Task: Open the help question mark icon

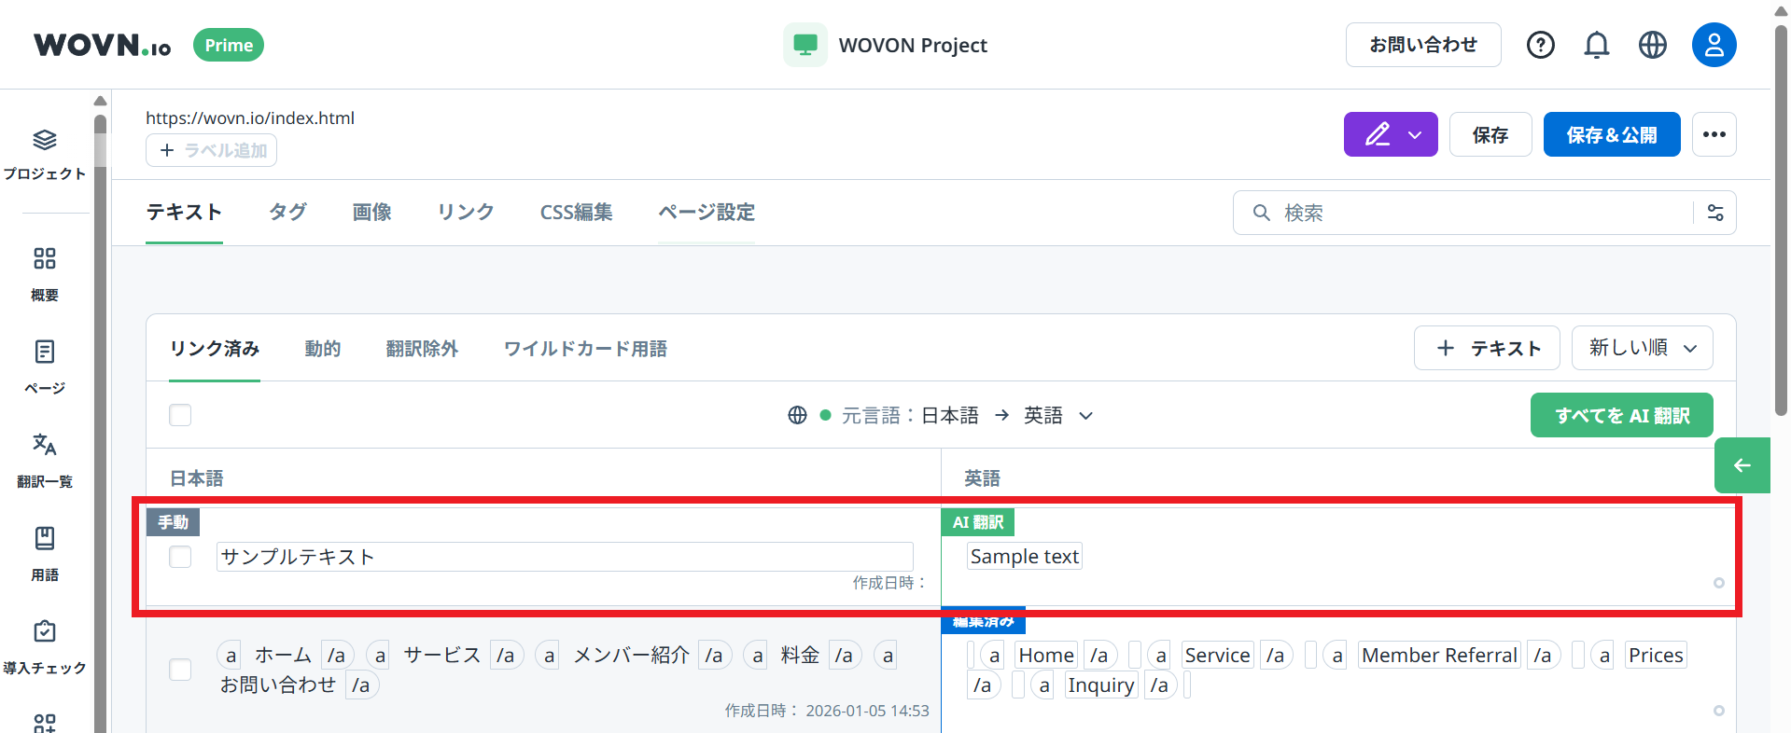Action: click(x=1540, y=45)
